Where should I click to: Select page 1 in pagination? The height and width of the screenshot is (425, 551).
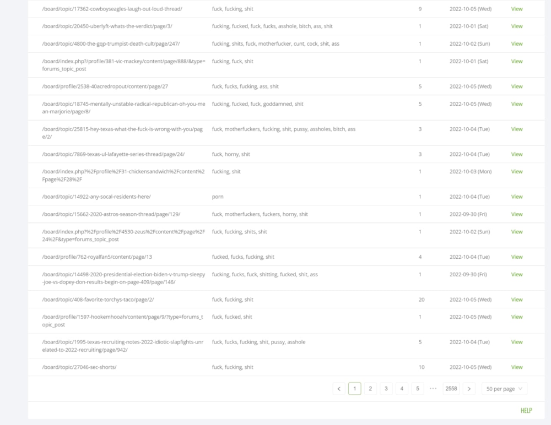(355, 389)
